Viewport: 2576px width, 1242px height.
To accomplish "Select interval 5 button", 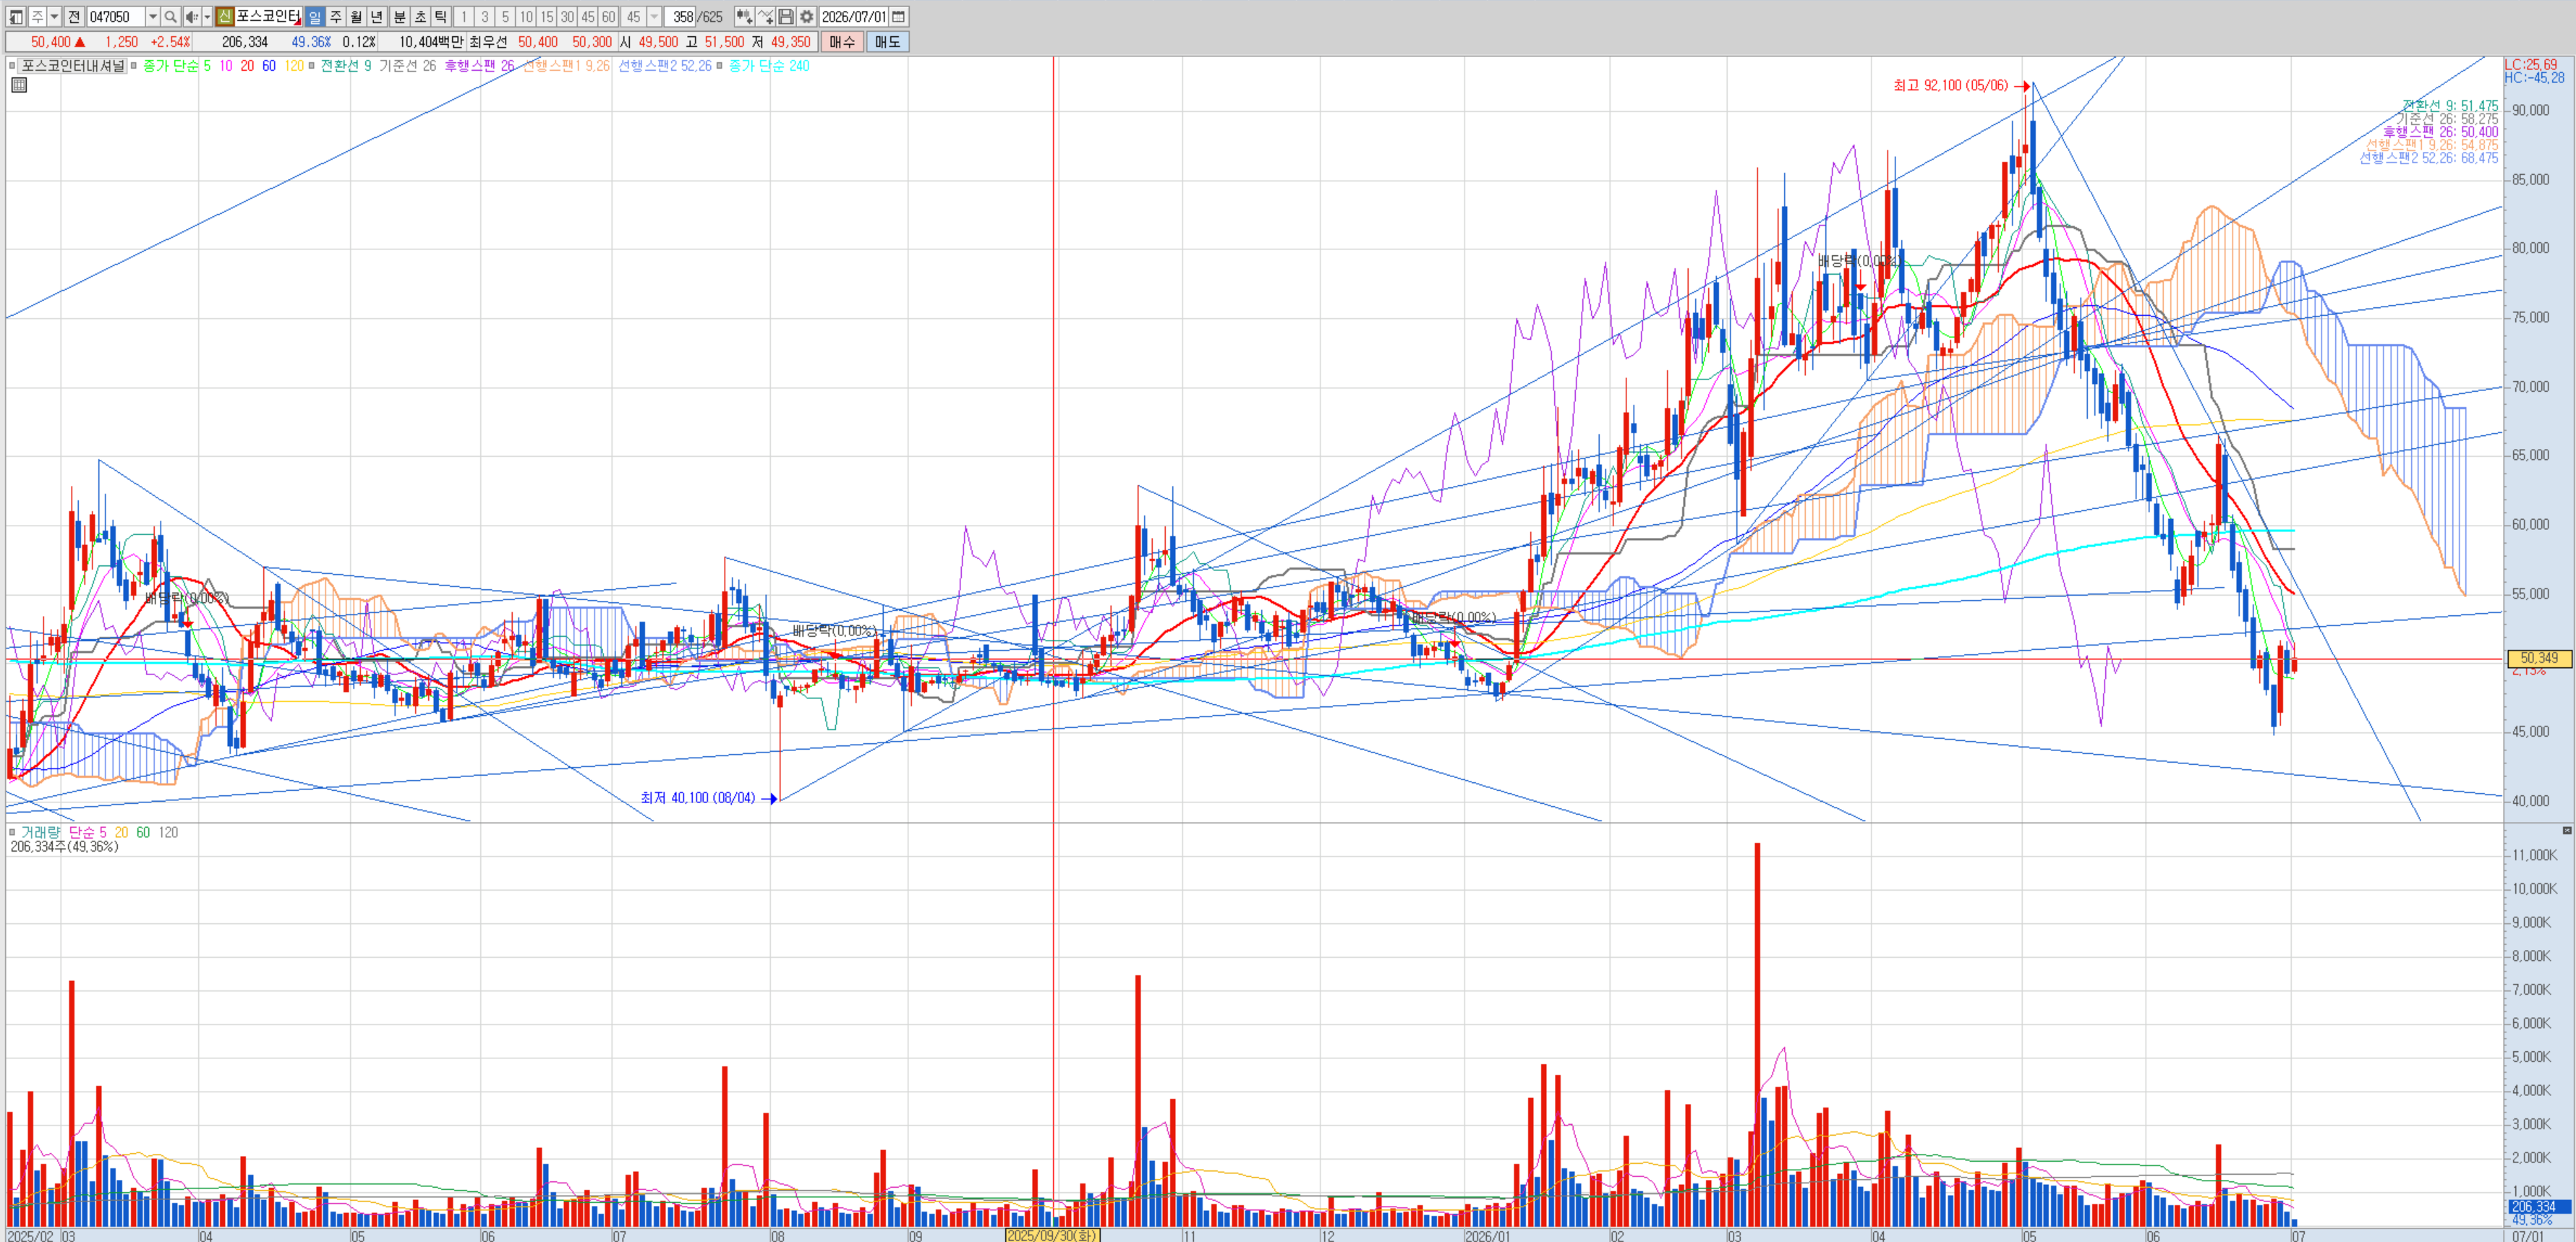I will [505, 17].
